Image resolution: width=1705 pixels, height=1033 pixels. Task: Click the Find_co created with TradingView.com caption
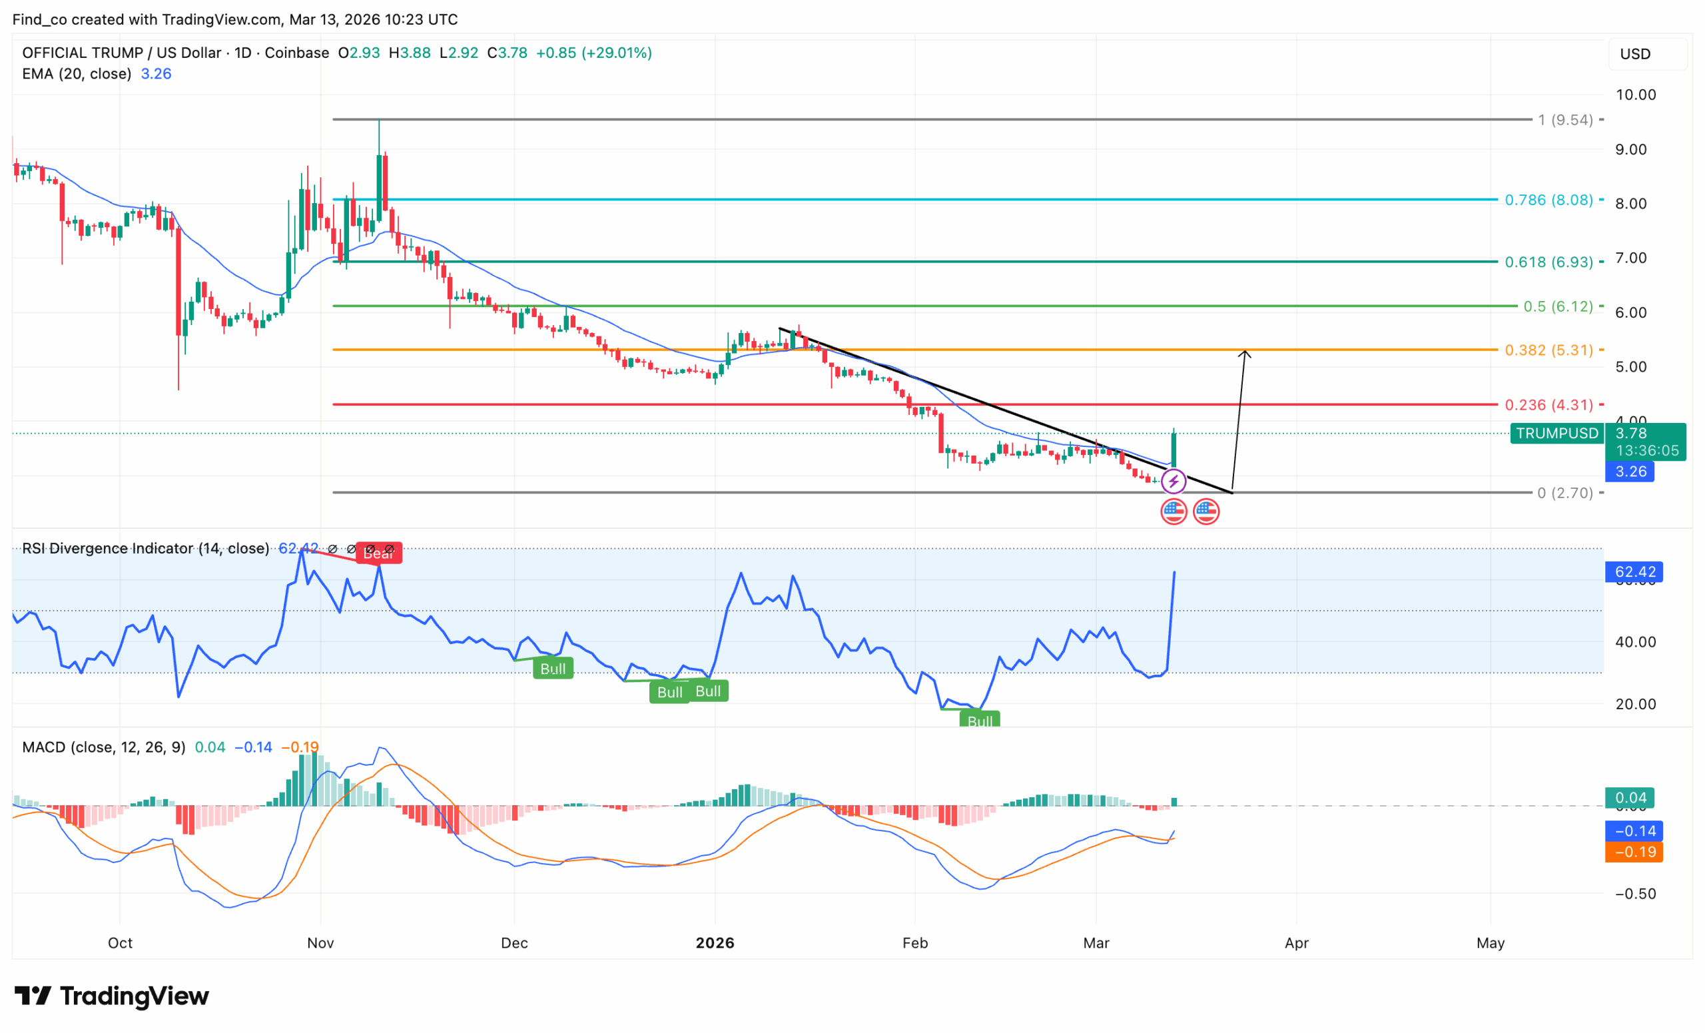pos(235,19)
